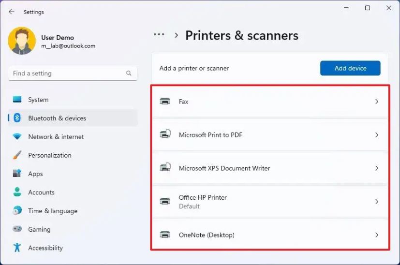Click the m_lab@outlook.com account email
Viewport: 400px width, 265px height.
[x=68, y=46]
